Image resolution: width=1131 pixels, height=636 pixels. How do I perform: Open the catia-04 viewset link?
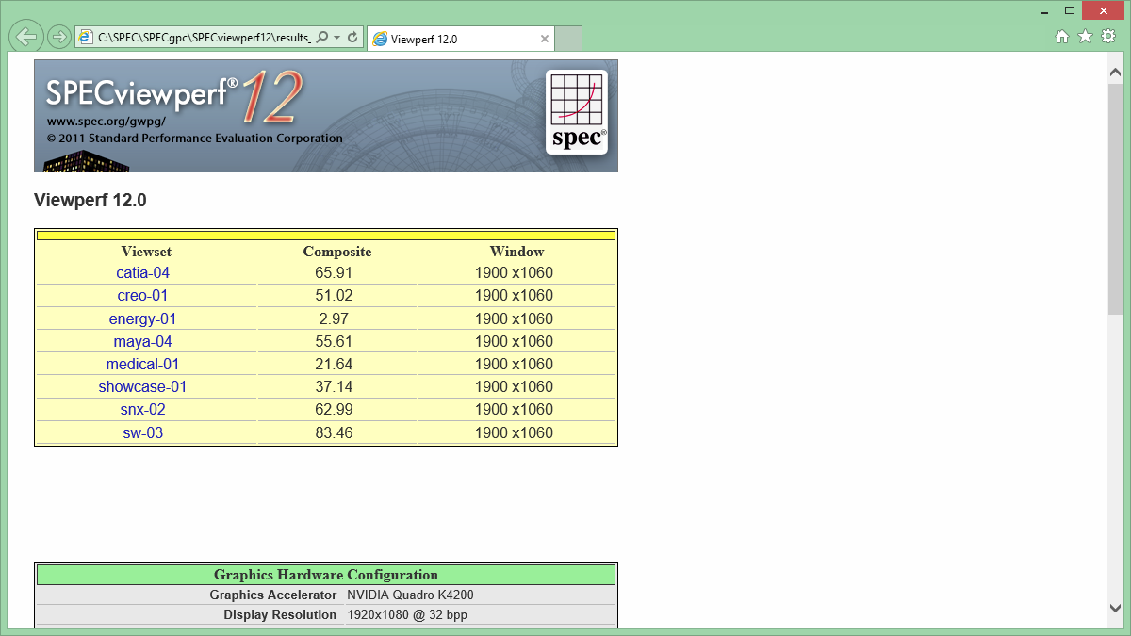coord(143,273)
